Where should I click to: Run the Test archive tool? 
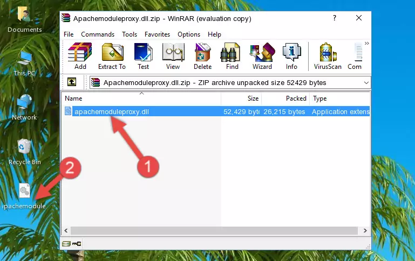pos(143,56)
